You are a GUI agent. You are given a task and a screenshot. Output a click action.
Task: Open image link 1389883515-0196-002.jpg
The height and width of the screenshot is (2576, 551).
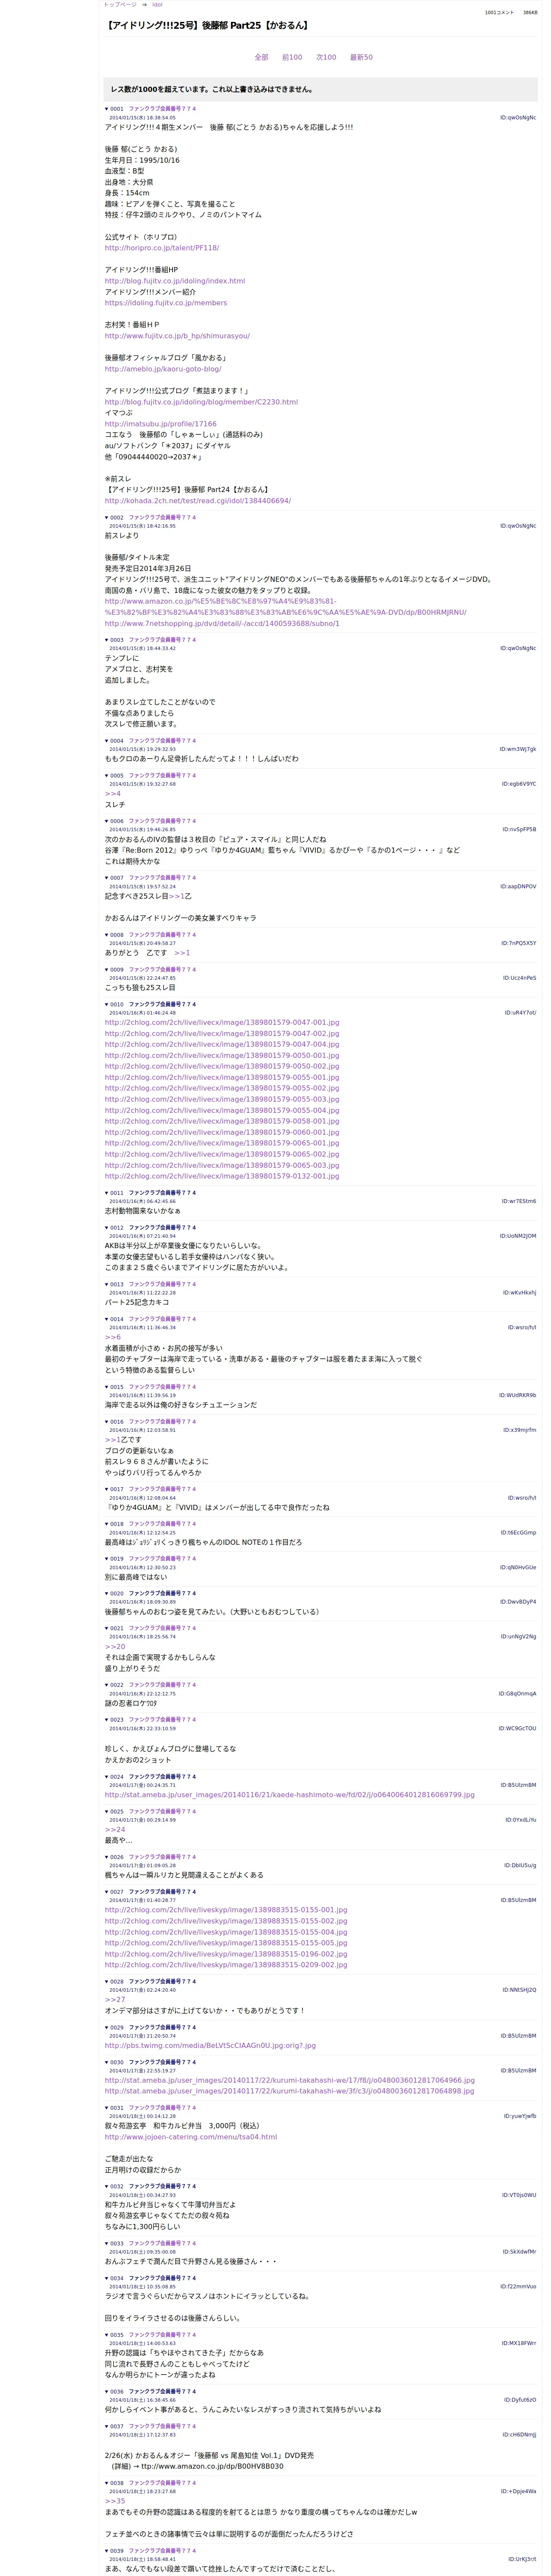226,1954
